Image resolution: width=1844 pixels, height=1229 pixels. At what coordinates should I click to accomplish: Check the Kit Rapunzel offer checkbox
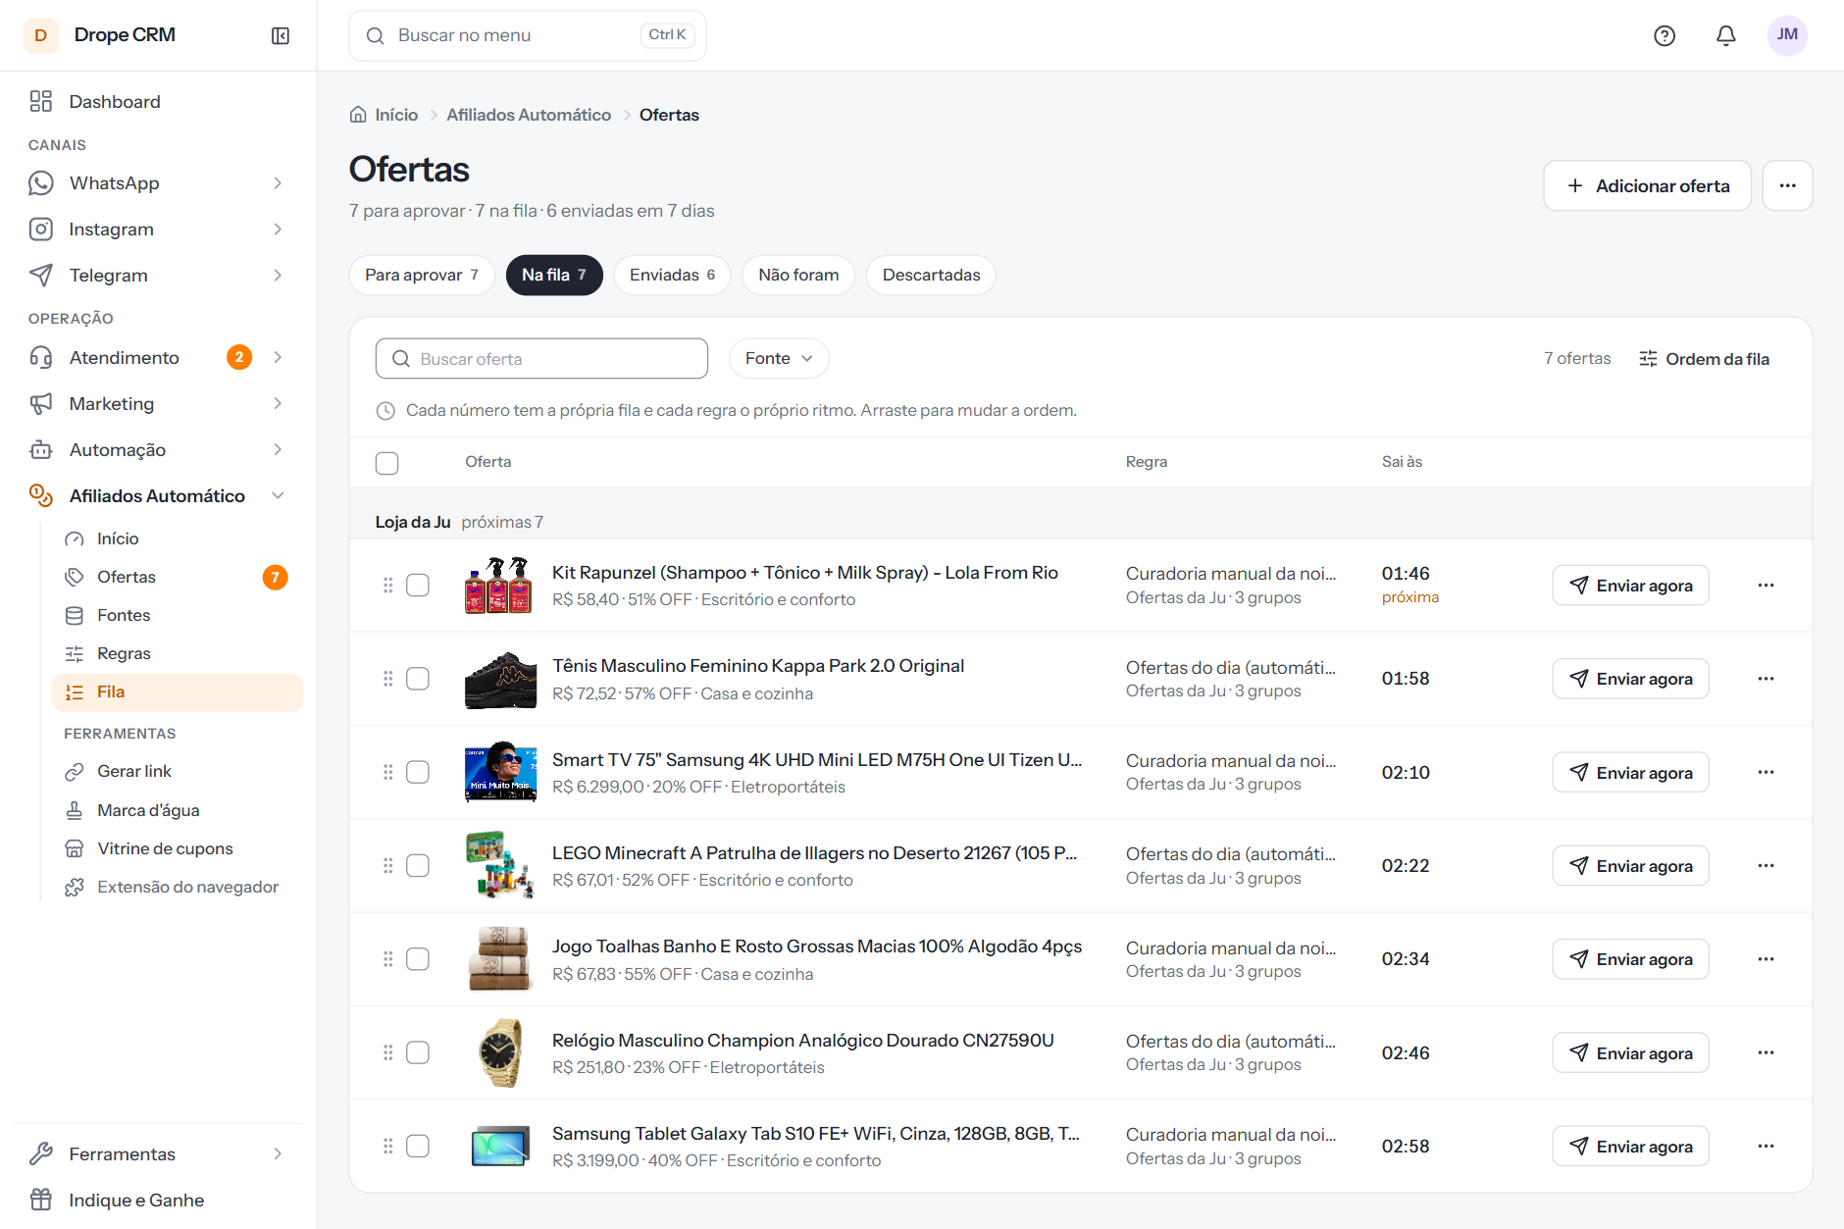pos(418,586)
